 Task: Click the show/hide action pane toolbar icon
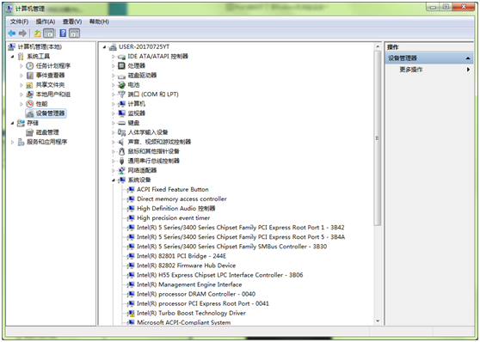[74, 34]
